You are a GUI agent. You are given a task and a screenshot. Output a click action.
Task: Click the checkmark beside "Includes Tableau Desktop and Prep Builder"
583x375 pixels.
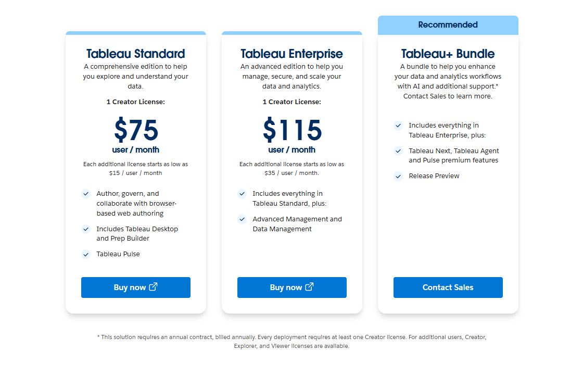(86, 229)
